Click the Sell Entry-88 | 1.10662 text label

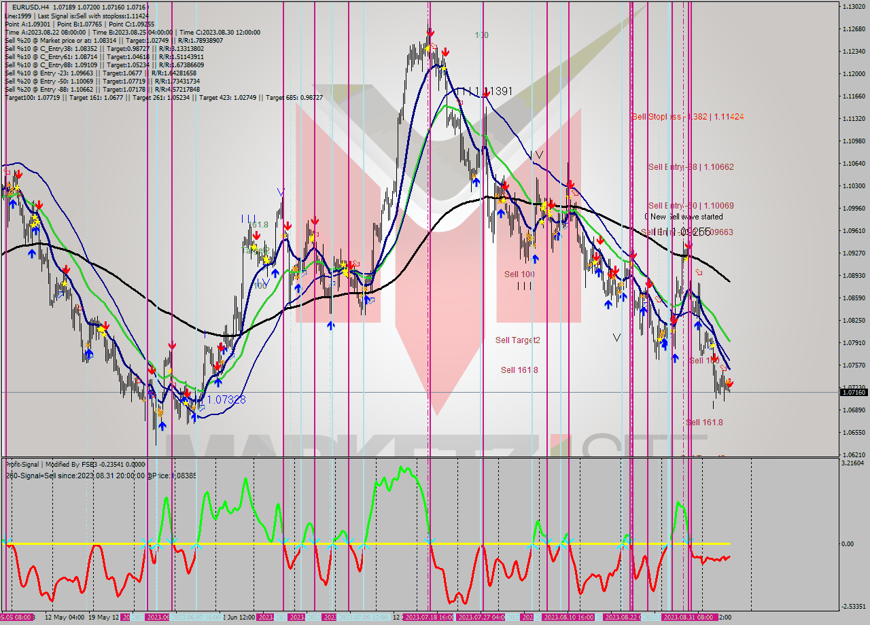(691, 166)
